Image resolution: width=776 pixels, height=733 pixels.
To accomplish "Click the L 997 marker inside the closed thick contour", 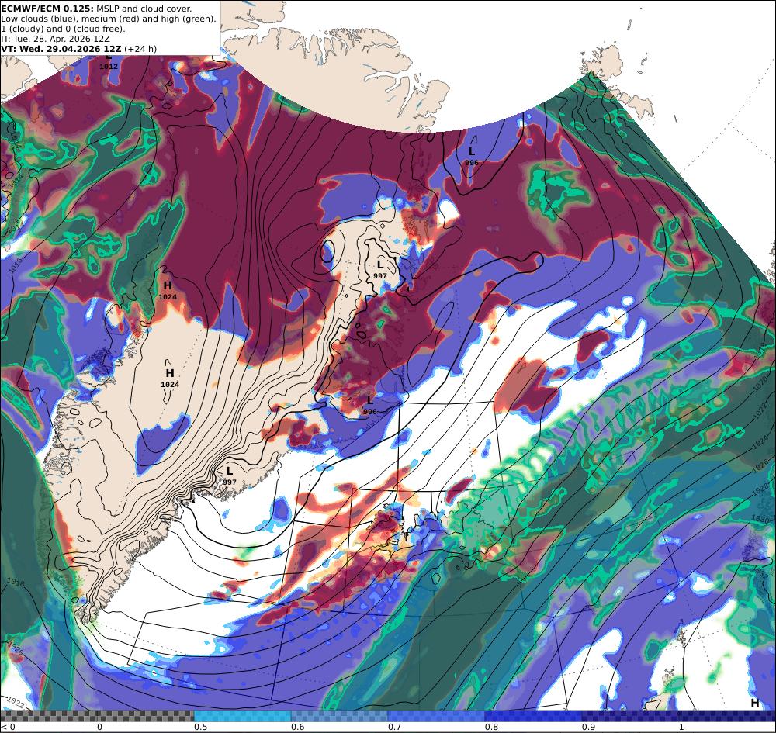I will (x=380, y=270).
